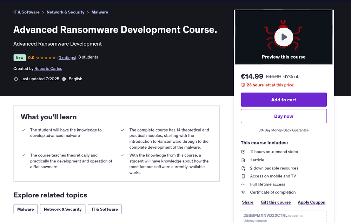The height and width of the screenshot is (223, 351).
Task: Click the mobile and TV access icon
Action: pyautogui.click(x=243, y=176)
